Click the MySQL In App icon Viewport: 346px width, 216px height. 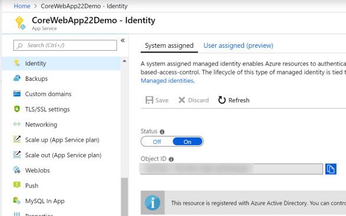click(x=17, y=201)
